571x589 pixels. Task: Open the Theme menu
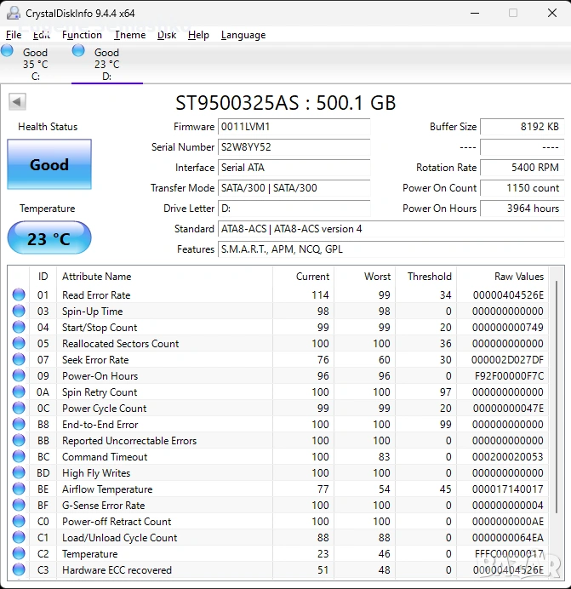click(x=129, y=35)
